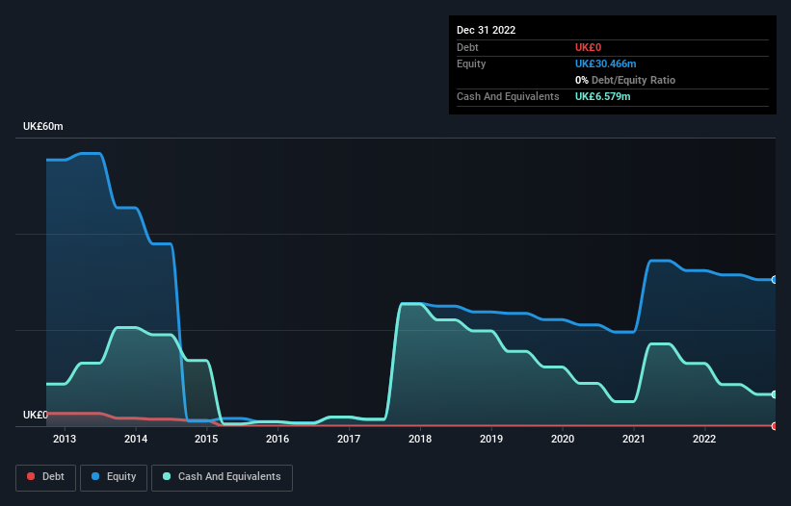Screen dimensions: 791x506
Task: Click the Equity endpoint marker at 2022
Action: coord(775,279)
